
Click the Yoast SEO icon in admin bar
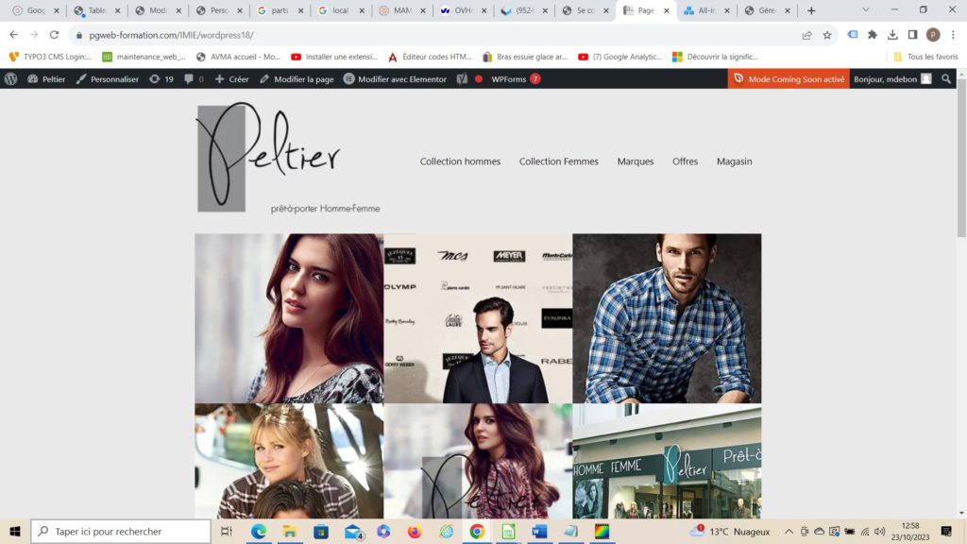point(462,79)
